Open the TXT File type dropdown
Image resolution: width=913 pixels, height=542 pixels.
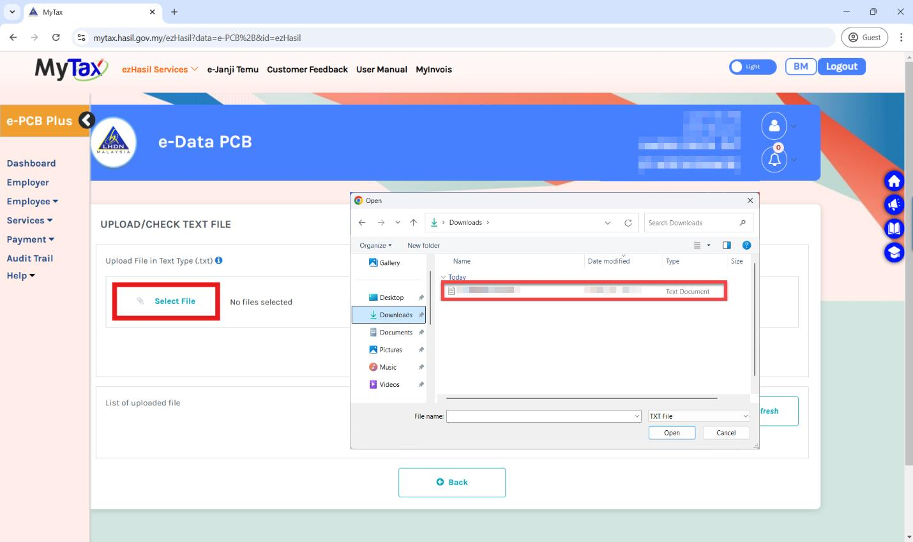(698, 416)
